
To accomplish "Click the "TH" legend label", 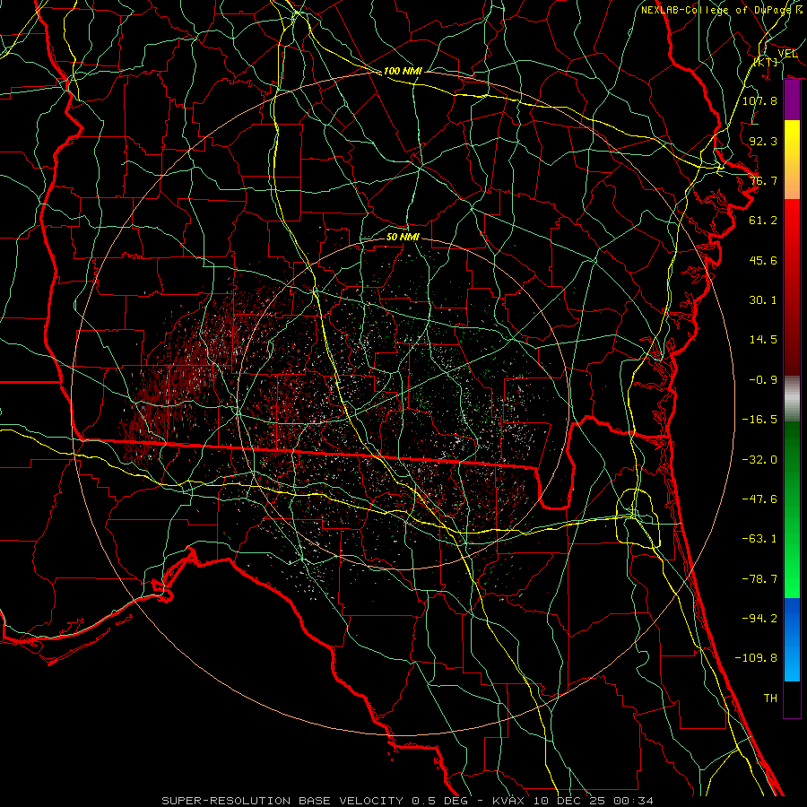I will pyautogui.click(x=770, y=699).
